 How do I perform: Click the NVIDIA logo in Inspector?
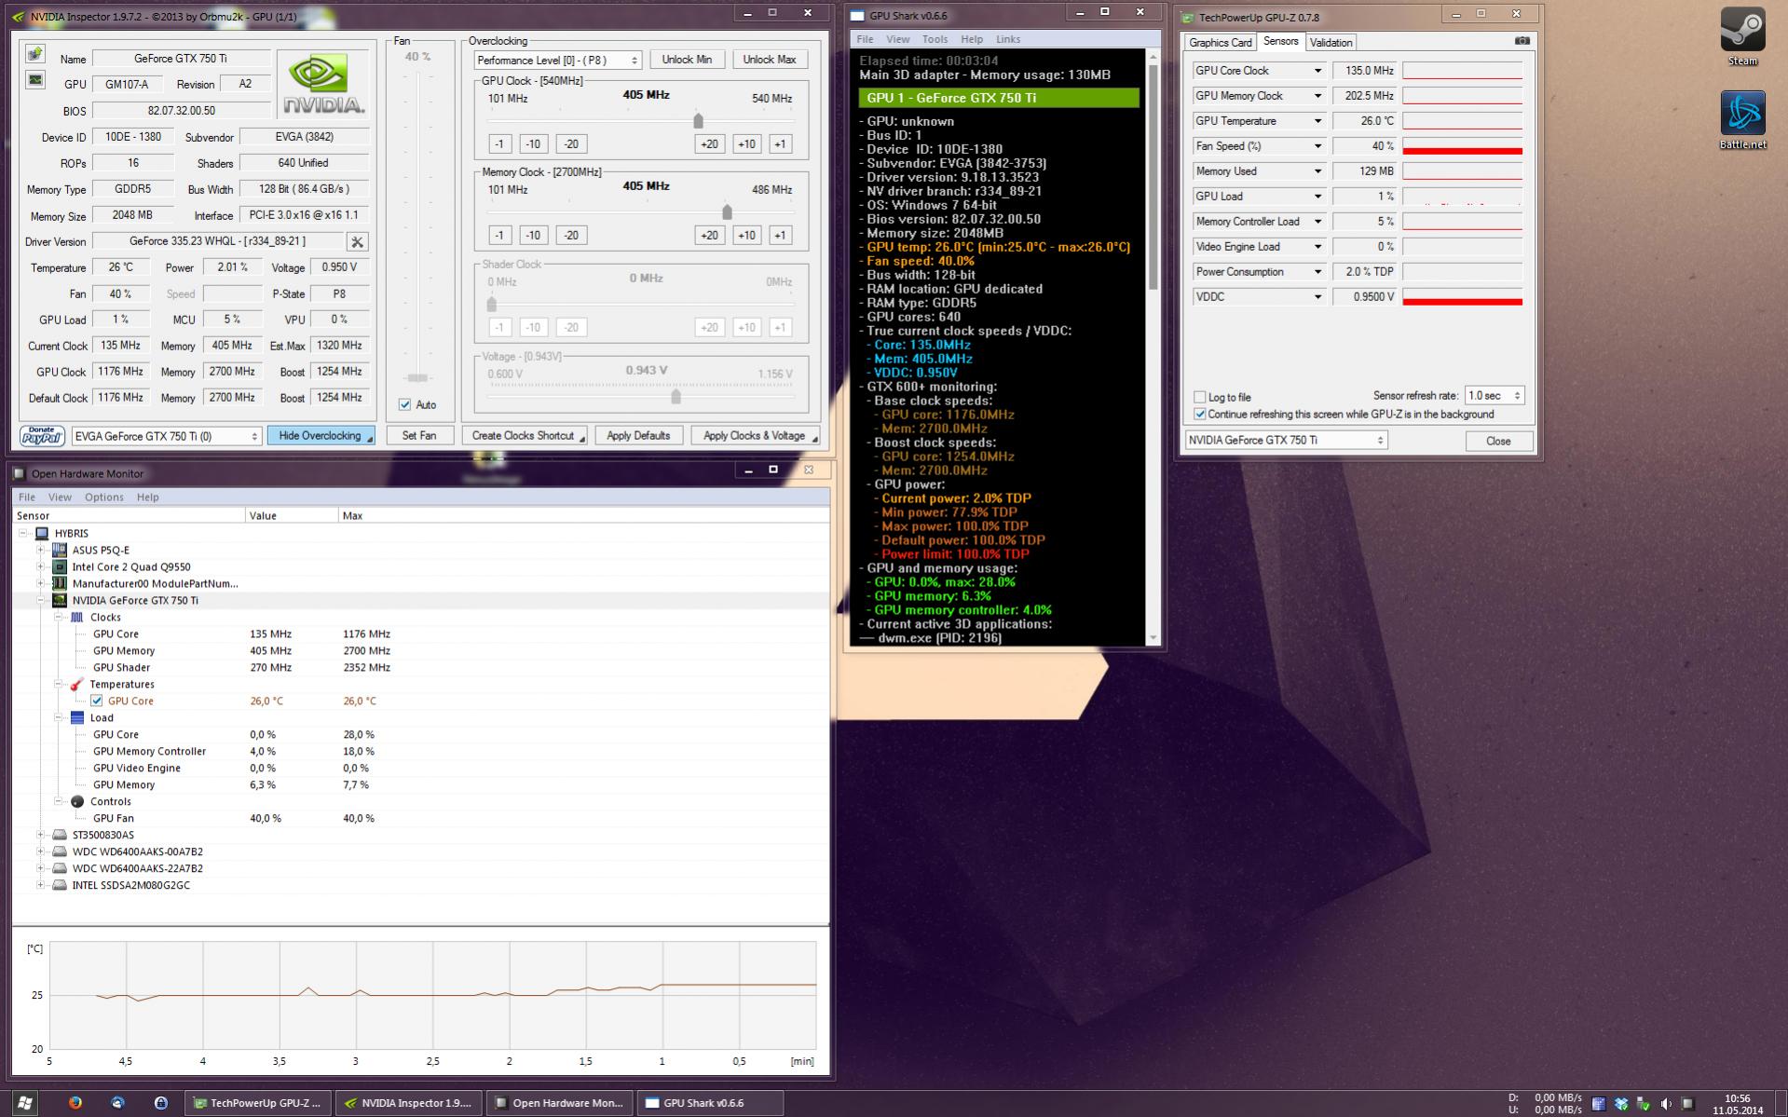pyautogui.click(x=324, y=84)
